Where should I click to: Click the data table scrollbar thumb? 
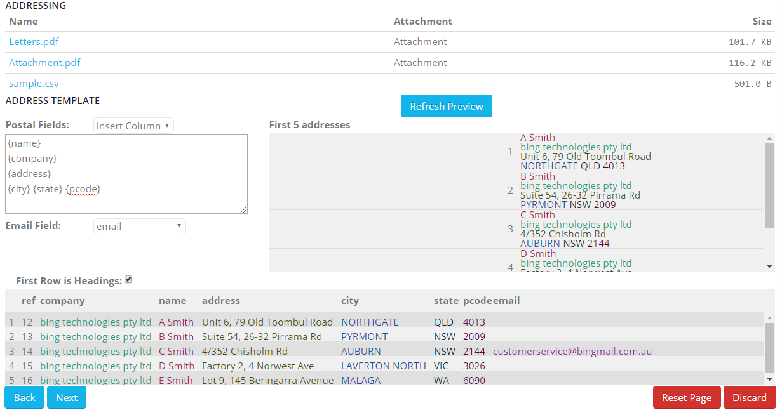(x=770, y=347)
